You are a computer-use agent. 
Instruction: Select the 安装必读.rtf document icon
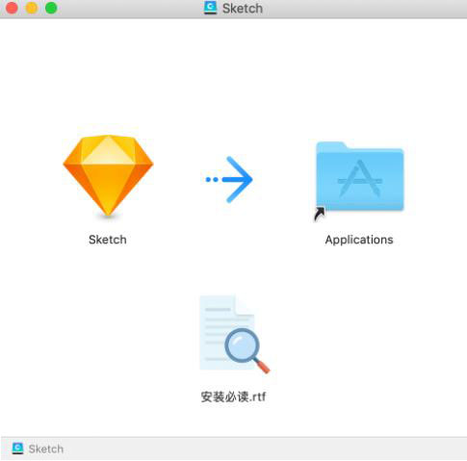pyautogui.click(x=235, y=334)
